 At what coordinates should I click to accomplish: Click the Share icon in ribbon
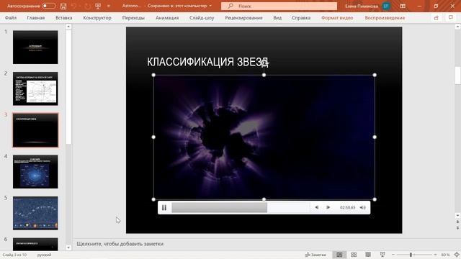pyautogui.click(x=437, y=18)
